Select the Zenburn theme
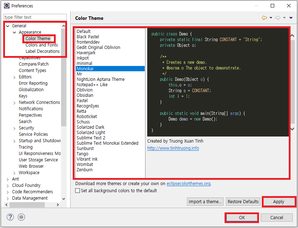 tap(110, 169)
